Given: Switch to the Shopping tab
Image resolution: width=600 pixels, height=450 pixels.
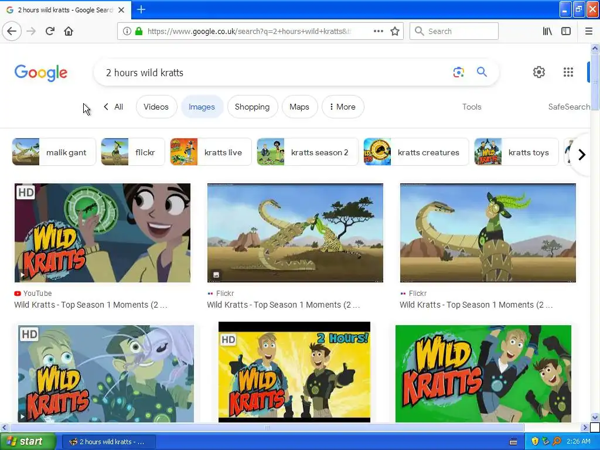Looking at the screenshot, I should [x=252, y=107].
